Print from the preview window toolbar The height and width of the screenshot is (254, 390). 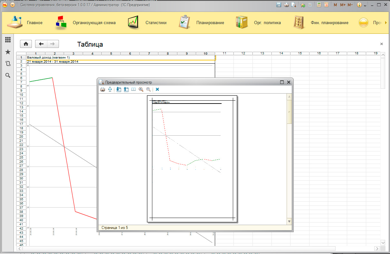[103, 89]
